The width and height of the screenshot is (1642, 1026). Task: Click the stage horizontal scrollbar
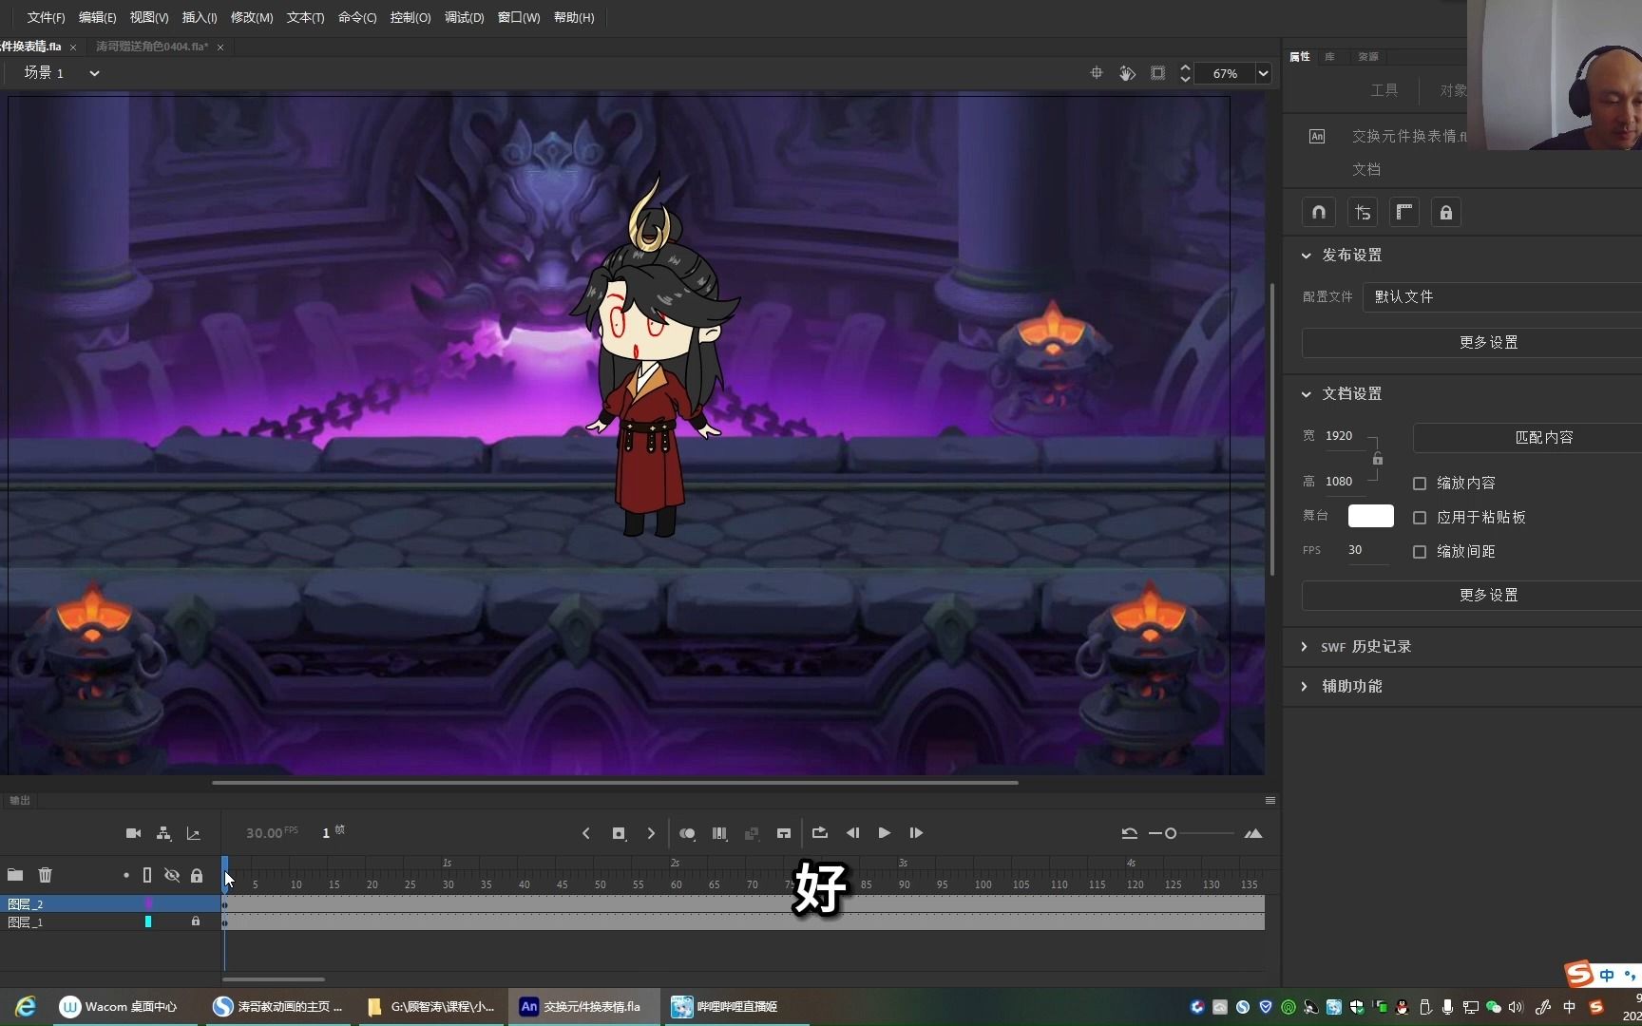click(x=615, y=783)
